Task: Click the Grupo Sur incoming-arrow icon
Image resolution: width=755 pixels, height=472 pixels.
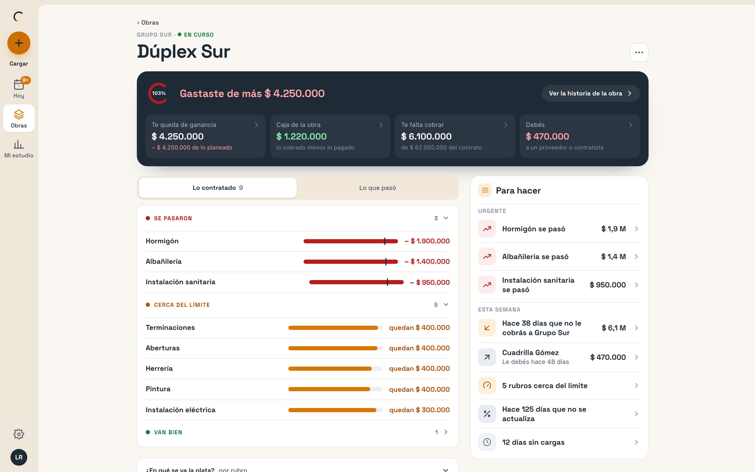Action: click(487, 328)
